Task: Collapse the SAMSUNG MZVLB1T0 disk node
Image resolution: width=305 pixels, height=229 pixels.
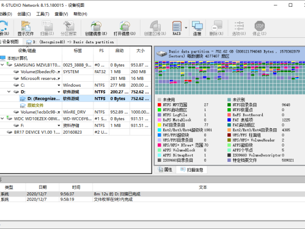Action: point(2,65)
